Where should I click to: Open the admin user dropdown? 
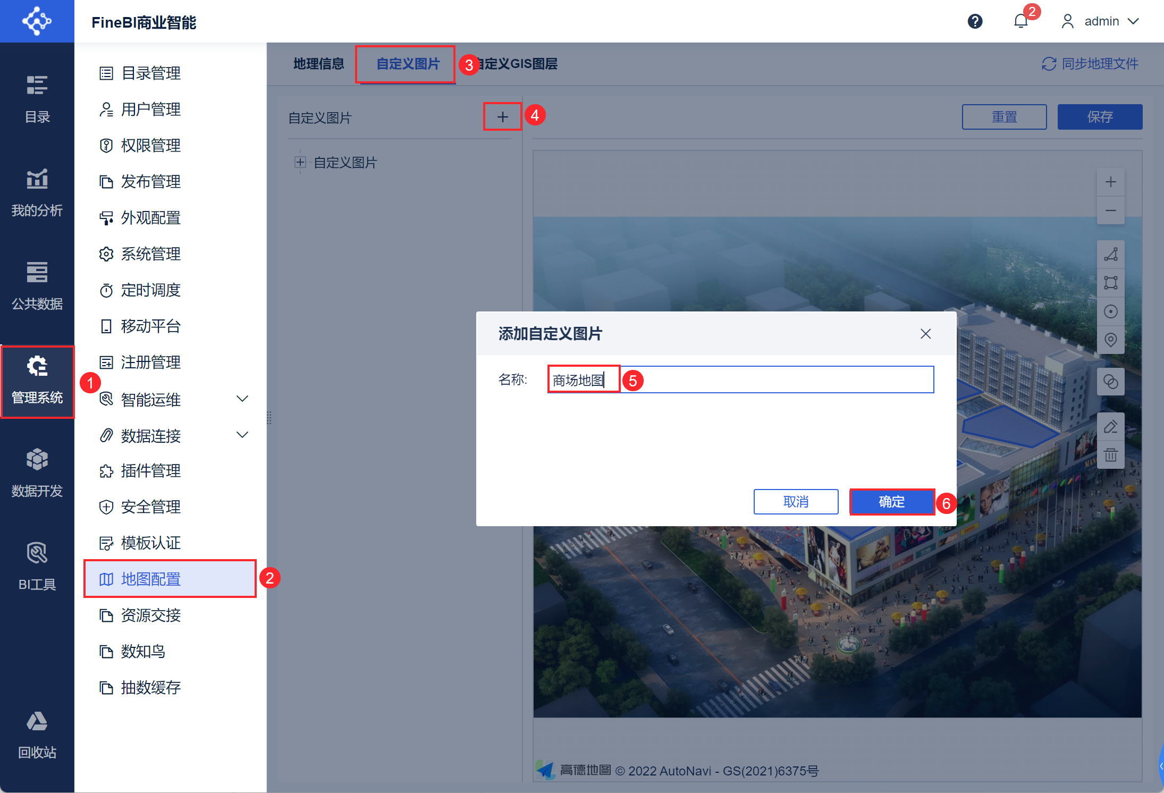(1100, 21)
